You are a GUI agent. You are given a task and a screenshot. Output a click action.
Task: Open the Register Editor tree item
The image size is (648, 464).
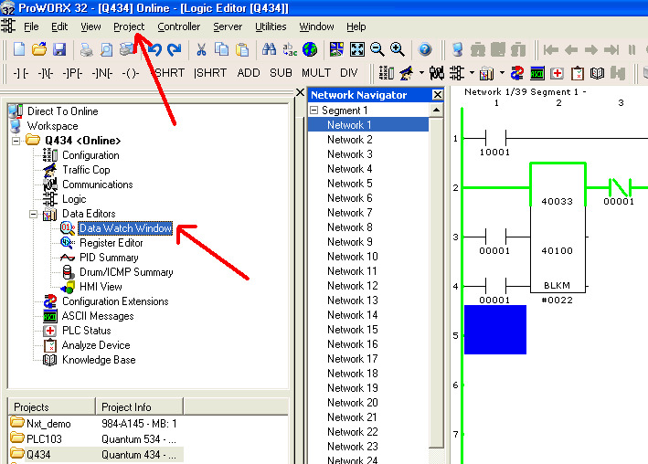pos(111,243)
